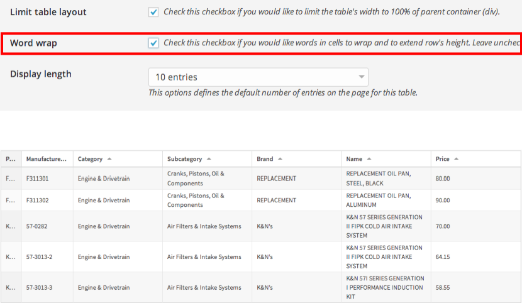Click K&N's brand in 57-3013-2 row
522x303 pixels.
pos(265,256)
